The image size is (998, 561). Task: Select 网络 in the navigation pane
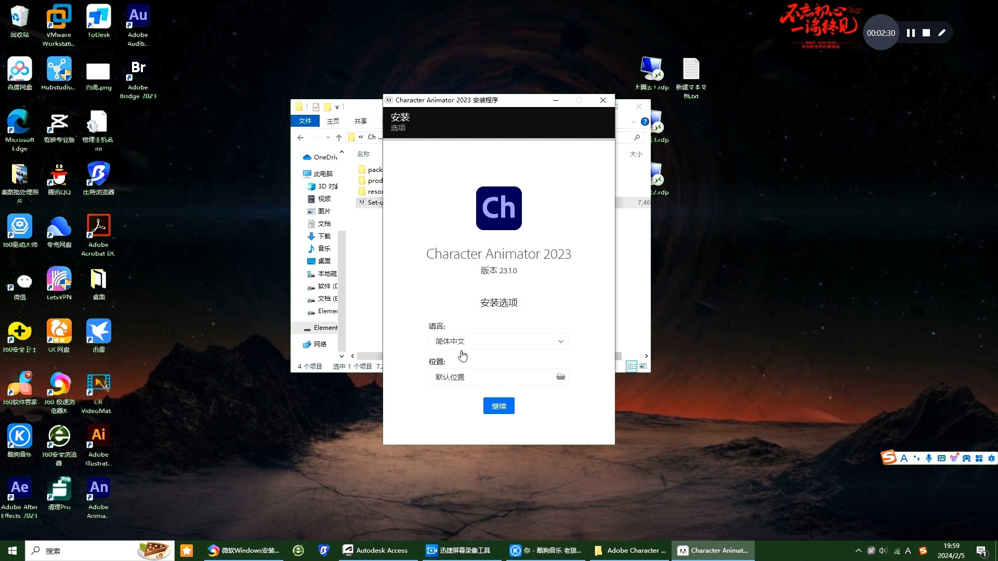(x=315, y=344)
